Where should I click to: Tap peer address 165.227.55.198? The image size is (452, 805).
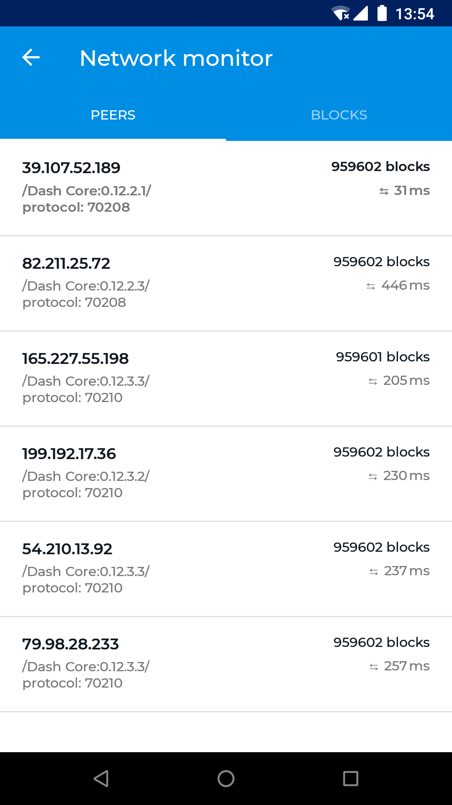(x=75, y=358)
